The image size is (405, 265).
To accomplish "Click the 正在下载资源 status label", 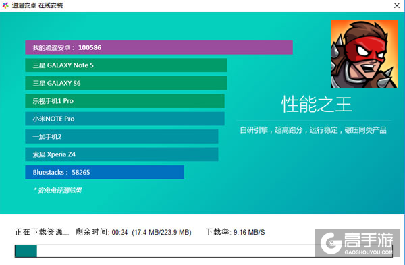I will tap(42, 232).
